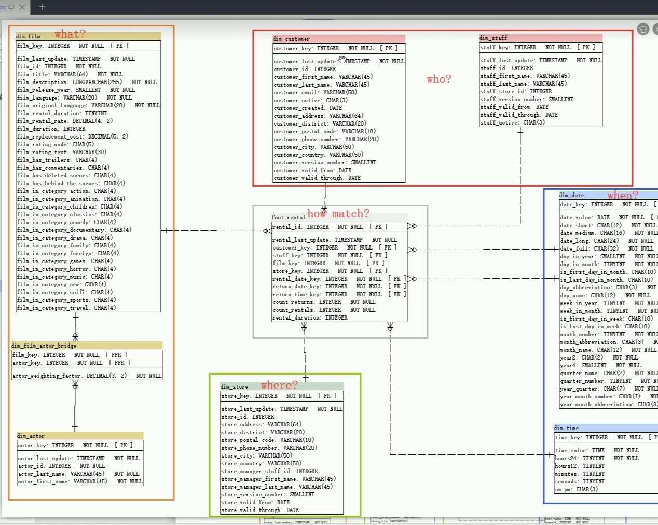658x525 pixels.
Task: Select the dim_actor table header
Action: (x=80, y=436)
